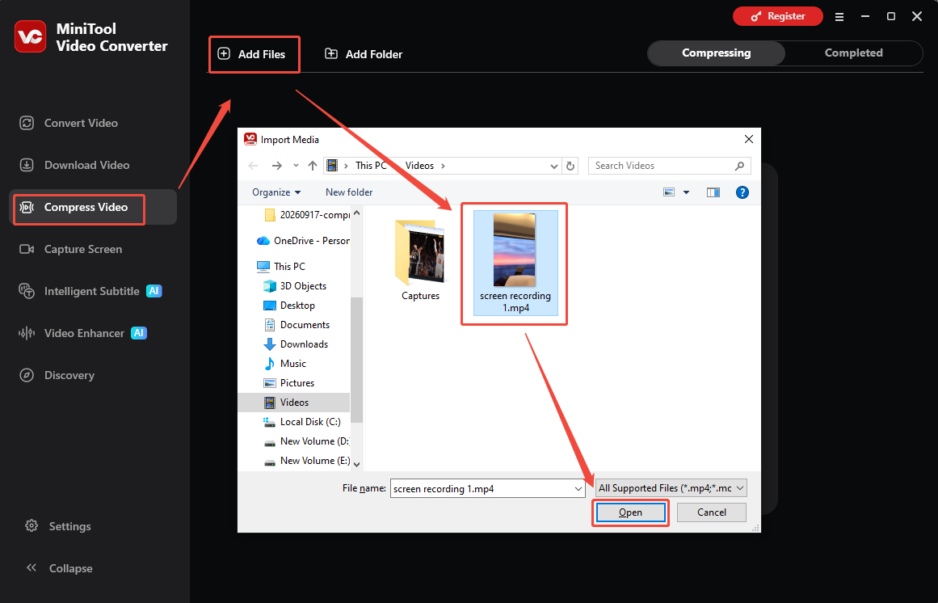Open the hamburger menu icon
Image resolution: width=938 pixels, height=603 pixels.
[839, 17]
